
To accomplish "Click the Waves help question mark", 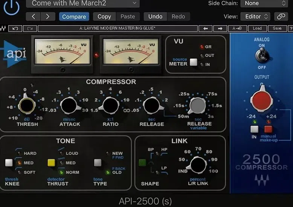I will [x=291, y=28].
